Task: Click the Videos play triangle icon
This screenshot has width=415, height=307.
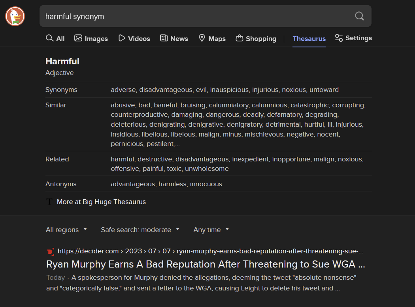Action: (122, 38)
